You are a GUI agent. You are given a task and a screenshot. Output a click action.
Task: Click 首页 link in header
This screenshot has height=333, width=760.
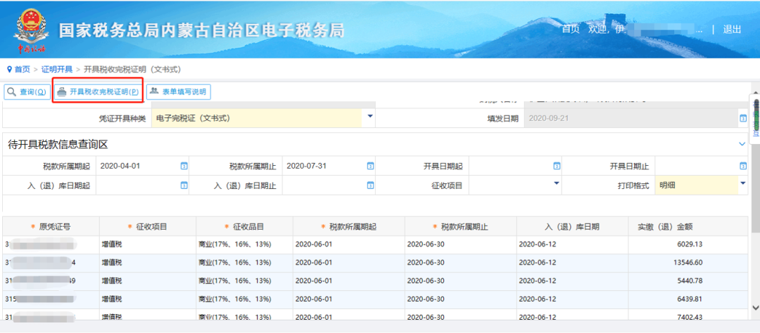click(x=571, y=29)
